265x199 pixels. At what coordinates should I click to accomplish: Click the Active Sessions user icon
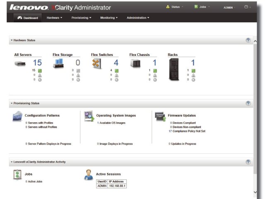pos(89,175)
